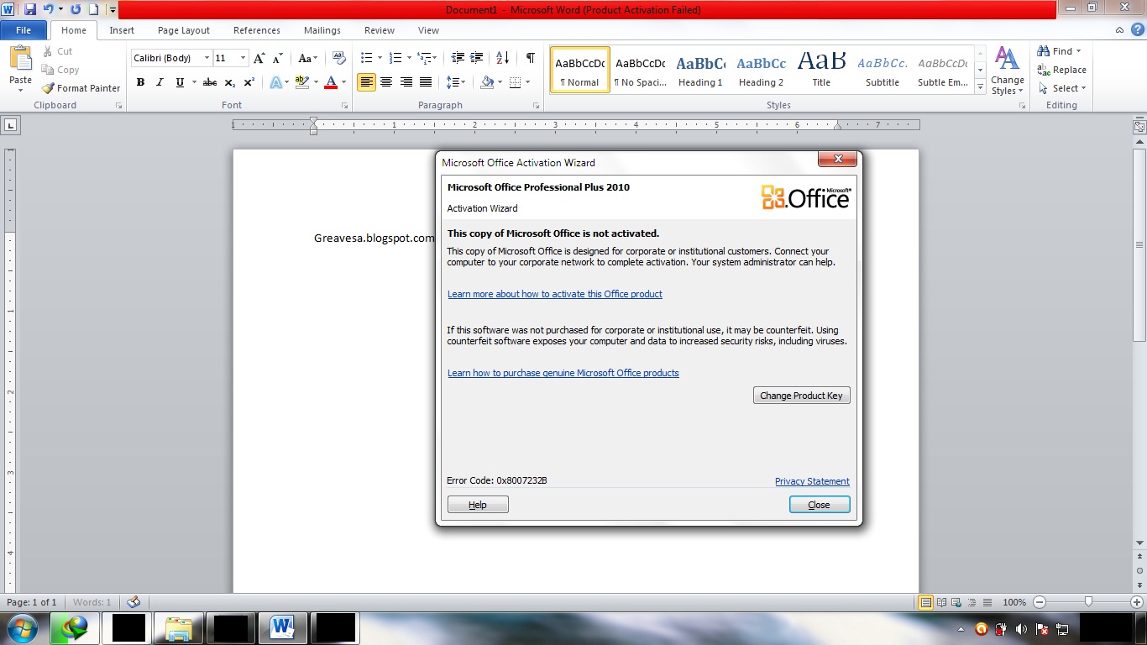Apply the Text Highlight Color
This screenshot has height=645, width=1147.
[301, 82]
